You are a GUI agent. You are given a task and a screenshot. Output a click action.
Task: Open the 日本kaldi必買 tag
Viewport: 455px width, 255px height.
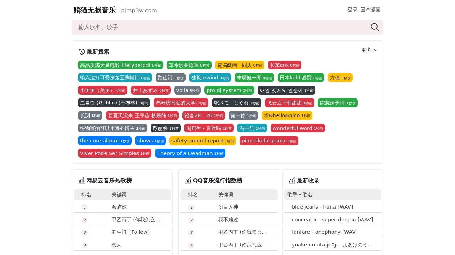(301, 78)
